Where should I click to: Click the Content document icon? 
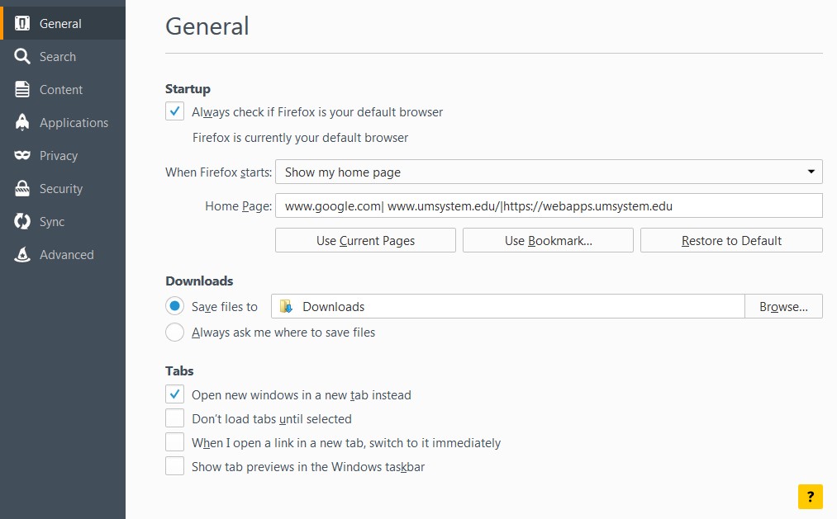21,89
